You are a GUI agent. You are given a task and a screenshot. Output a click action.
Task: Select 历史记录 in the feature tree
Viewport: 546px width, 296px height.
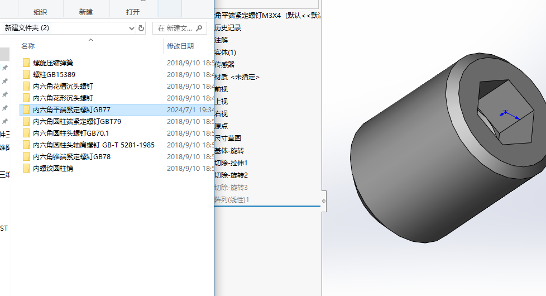point(228,28)
